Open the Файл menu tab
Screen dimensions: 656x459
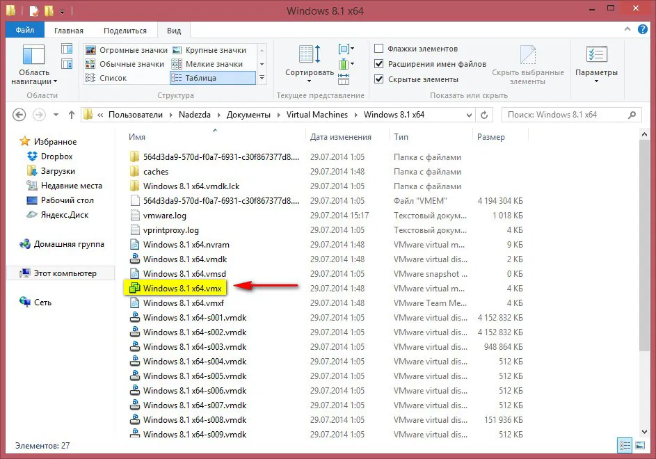(x=24, y=30)
